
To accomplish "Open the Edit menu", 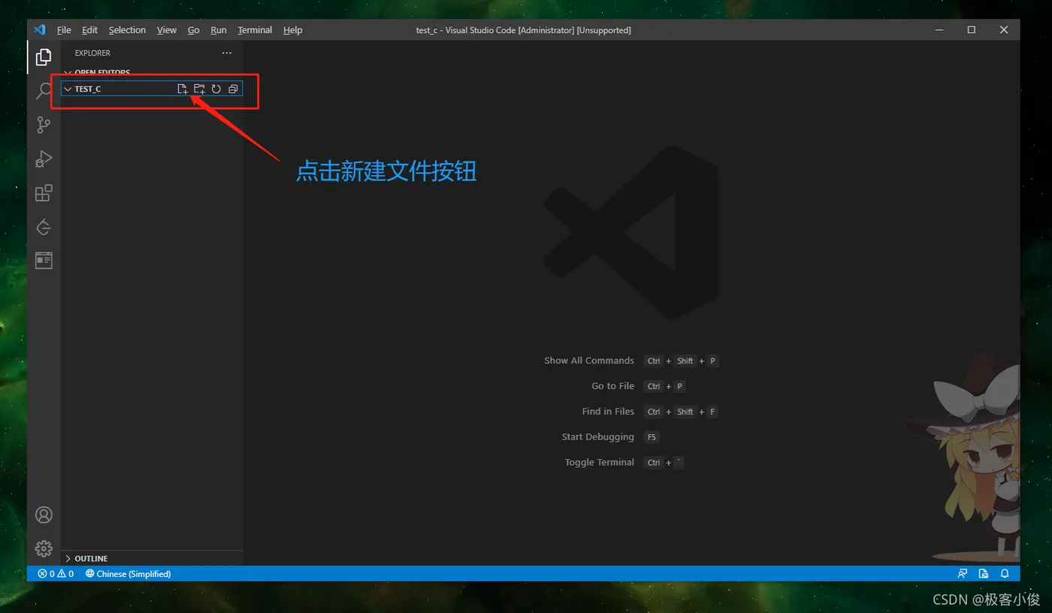I will [x=90, y=30].
